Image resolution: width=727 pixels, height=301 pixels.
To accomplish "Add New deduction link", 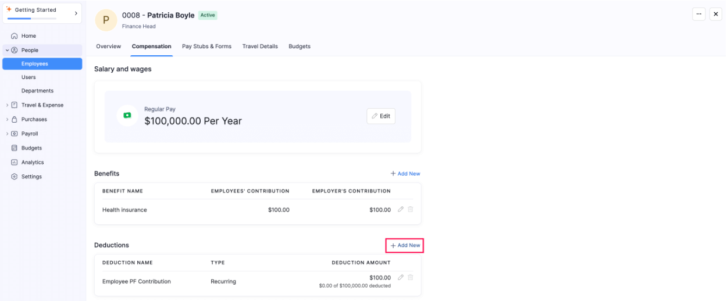I will pyautogui.click(x=405, y=246).
